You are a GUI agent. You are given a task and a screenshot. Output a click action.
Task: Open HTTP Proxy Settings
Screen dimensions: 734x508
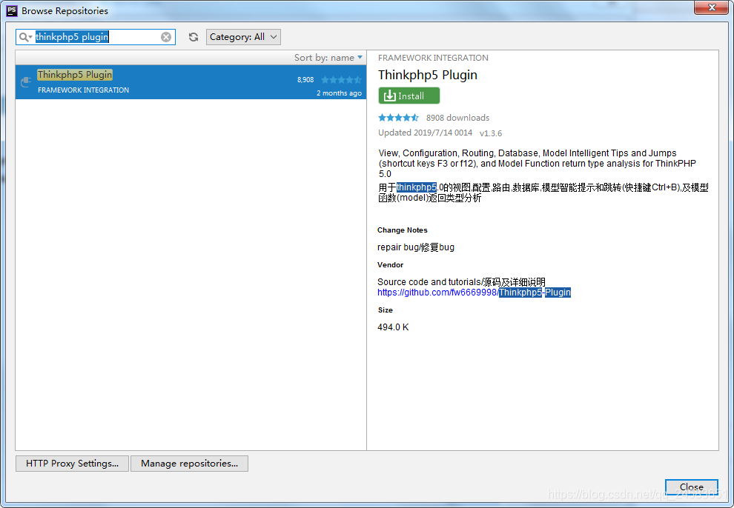[72, 464]
